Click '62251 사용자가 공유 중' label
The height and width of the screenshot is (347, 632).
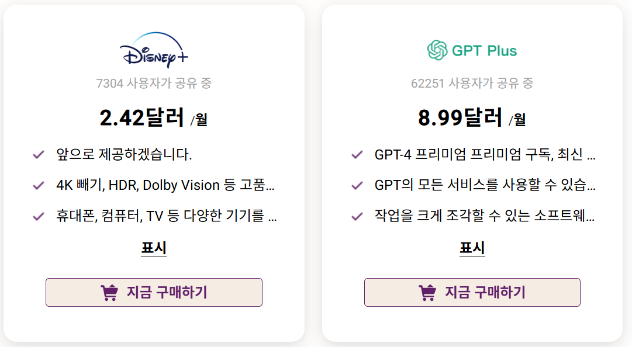click(x=471, y=83)
